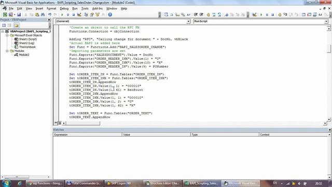Screen dimensions: 332x187
Task: Run the macro from the Standard toolbar
Action: click(x=62, y=15)
